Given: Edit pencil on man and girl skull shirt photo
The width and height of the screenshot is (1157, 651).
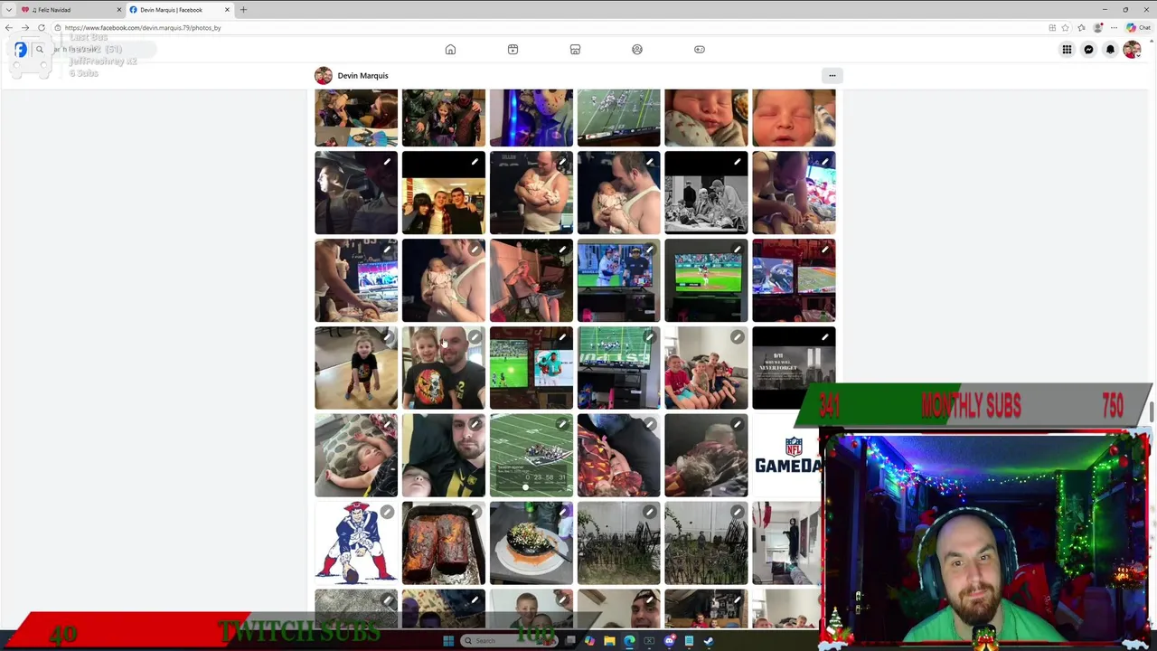Looking at the screenshot, I should (x=475, y=337).
